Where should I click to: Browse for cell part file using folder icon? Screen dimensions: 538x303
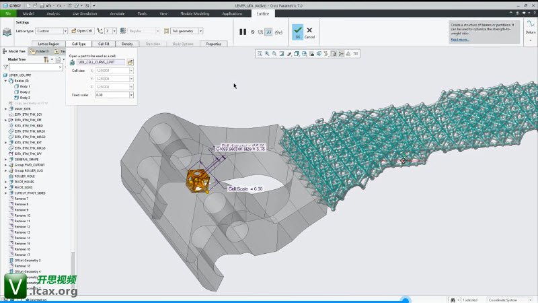click(x=130, y=62)
